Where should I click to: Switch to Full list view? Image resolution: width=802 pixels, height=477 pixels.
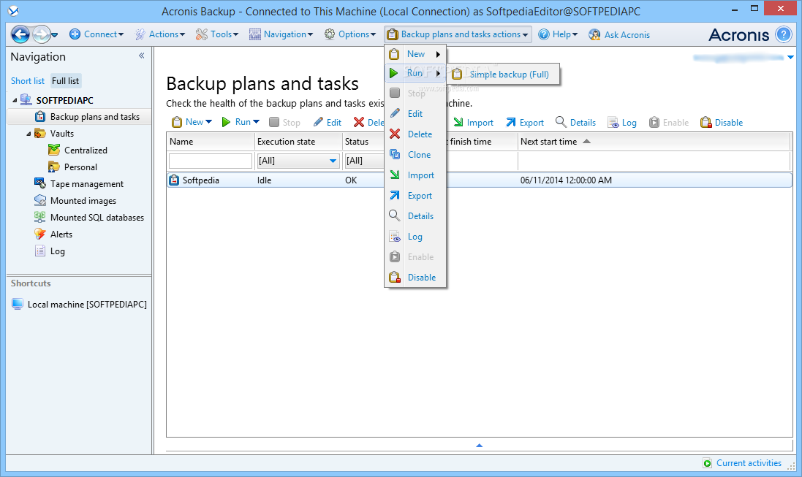[x=66, y=81]
